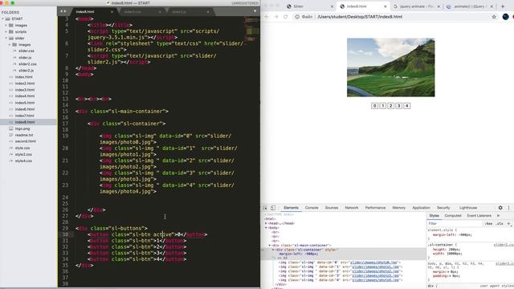The height and width of the screenshot is (289, 514).
Task: Toggle the .cls class editor
Action: pyautogui.click(x=500, y=223)
